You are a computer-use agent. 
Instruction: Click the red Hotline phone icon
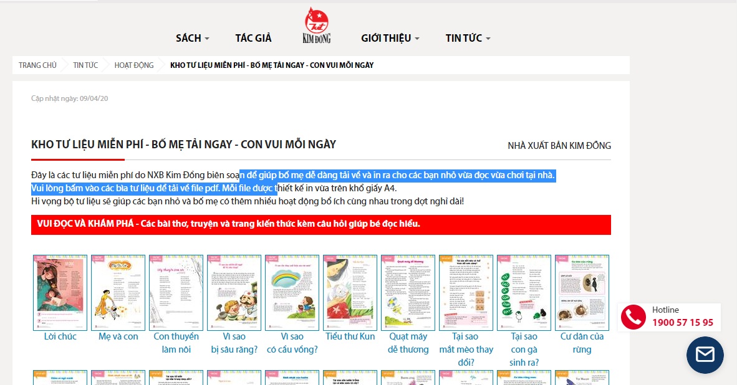(633, 317)
